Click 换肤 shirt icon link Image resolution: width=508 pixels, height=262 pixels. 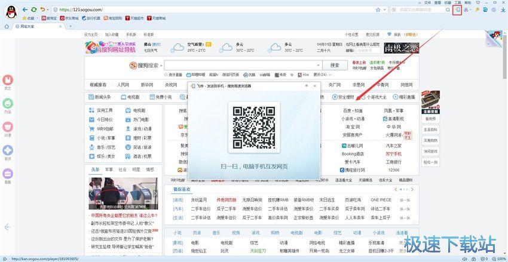[x=394, y=34]
